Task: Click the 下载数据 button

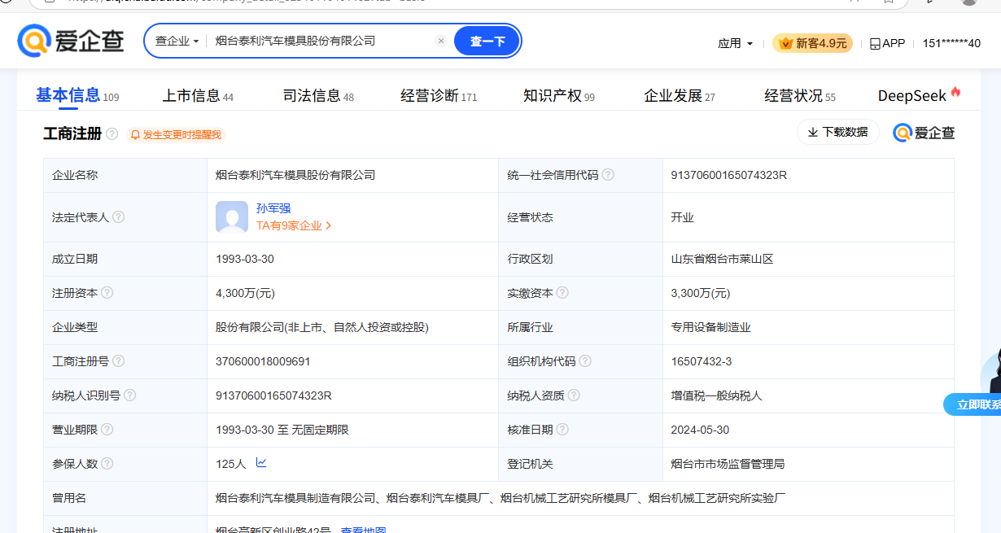Action: click(x=837, y=132)
